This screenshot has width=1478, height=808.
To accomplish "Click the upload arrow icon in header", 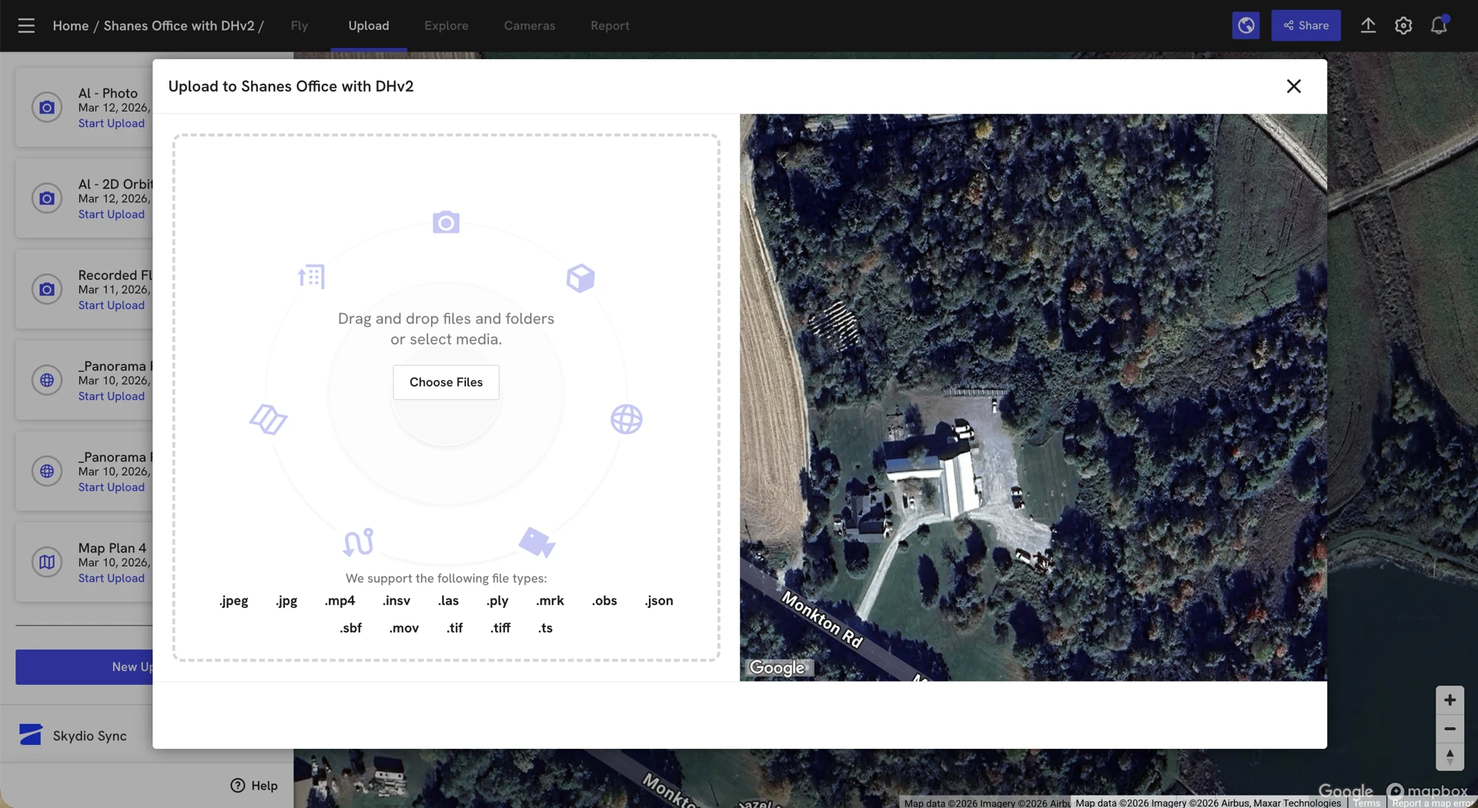I will 1368,25.
